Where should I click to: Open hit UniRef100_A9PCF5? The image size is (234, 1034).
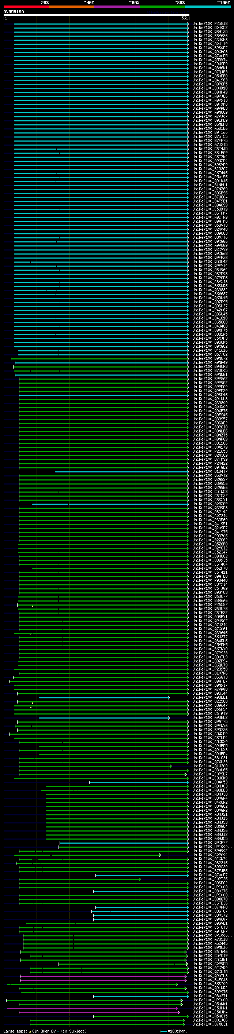click(x=210, y=84)
